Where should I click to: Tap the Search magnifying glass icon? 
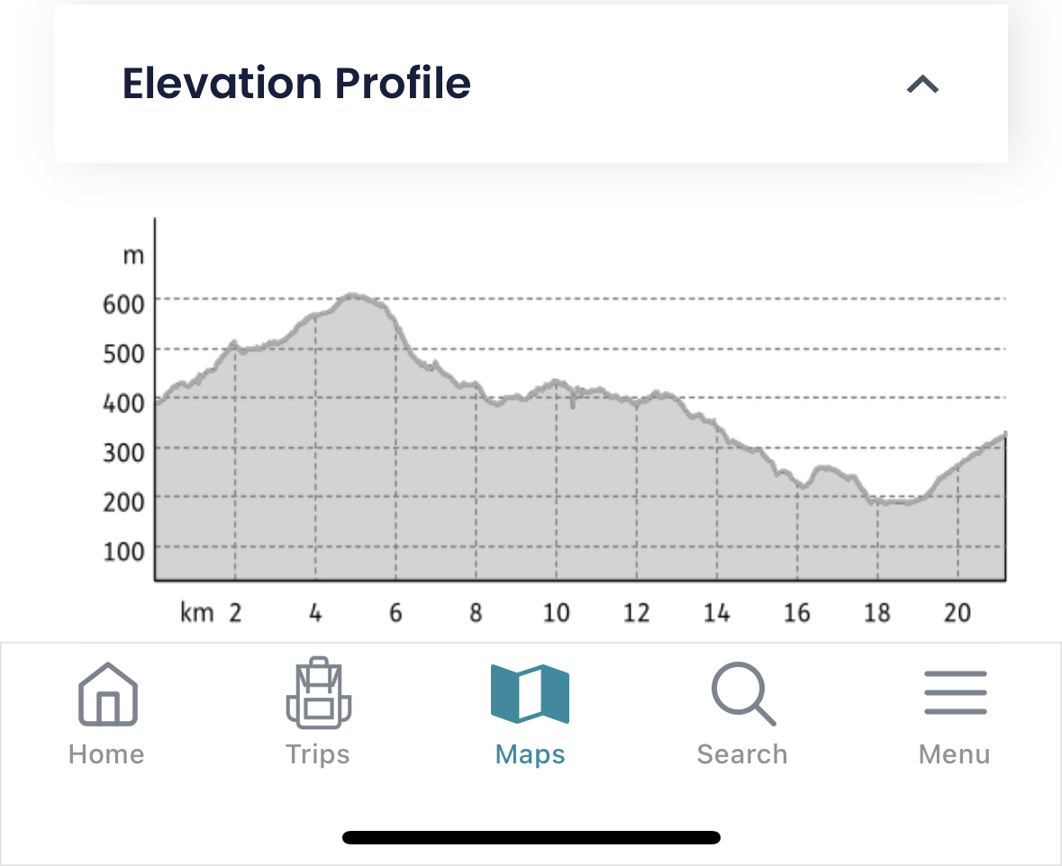(742, 693)
